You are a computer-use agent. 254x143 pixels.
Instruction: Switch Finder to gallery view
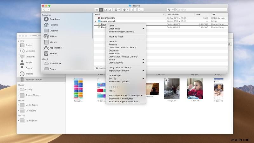coord(110,10)
